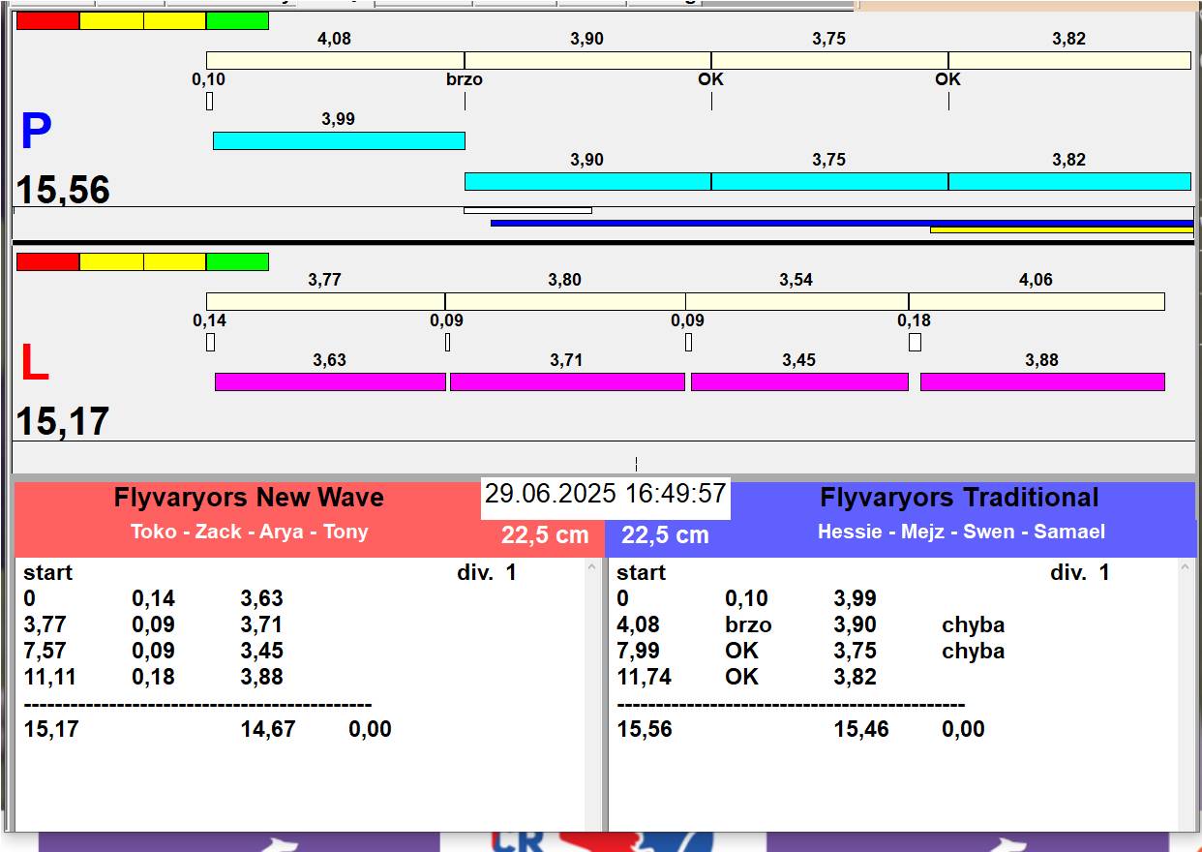
Task: Click the 15,46 net time in Traditional results
Action: [x=861, y=730]
